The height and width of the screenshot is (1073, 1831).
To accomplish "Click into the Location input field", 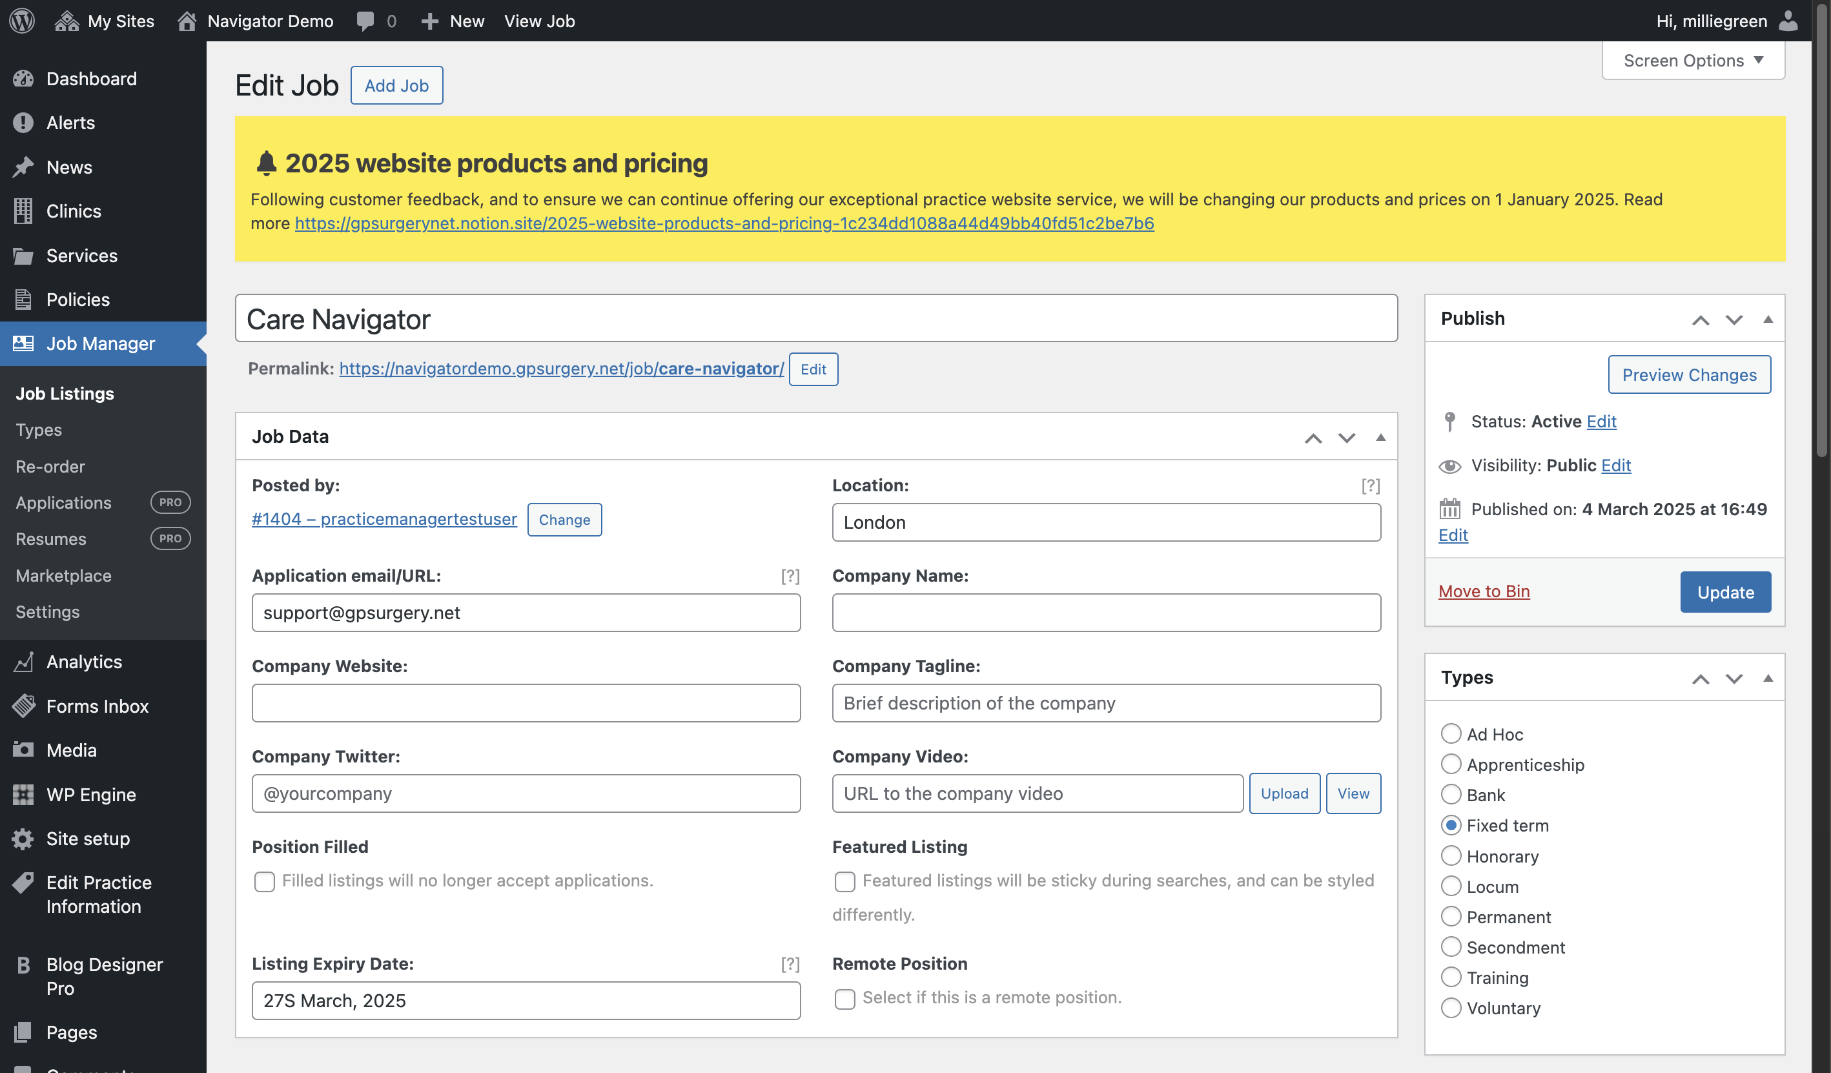I will pos(1106,522).
